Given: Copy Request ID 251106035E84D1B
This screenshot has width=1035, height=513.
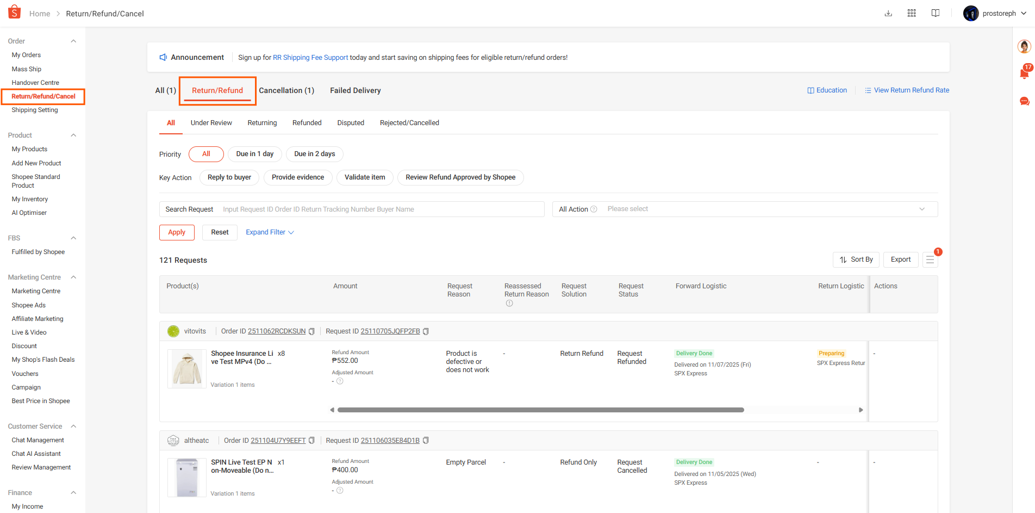Looking at the screenshot, I should pyautogui.click(x=426, y=441).
